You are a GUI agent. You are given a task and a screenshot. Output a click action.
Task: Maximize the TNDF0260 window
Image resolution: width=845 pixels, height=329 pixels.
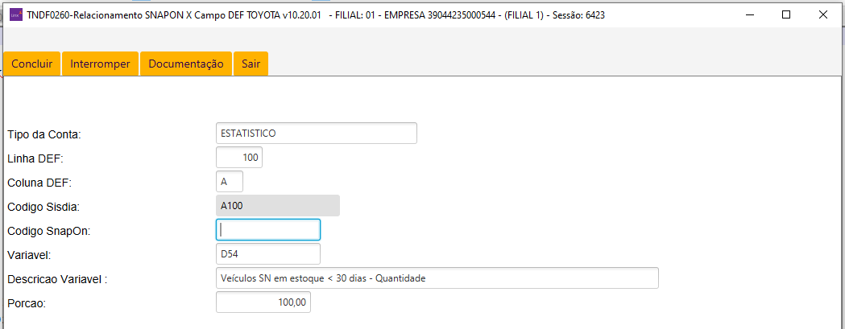[786, 14]
